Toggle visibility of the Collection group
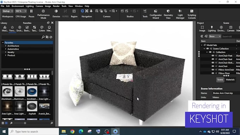This screenshot has height=135, width=240. pyautogui.click(x=210, y=52)
